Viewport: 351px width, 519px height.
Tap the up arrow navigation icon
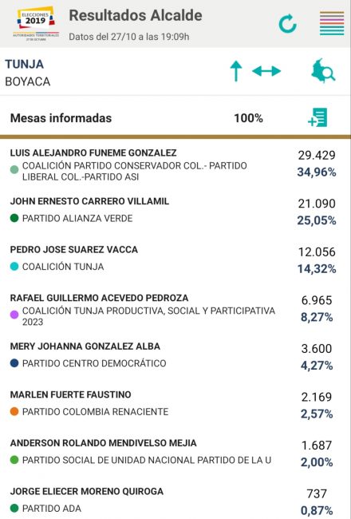tap(236, 71)
